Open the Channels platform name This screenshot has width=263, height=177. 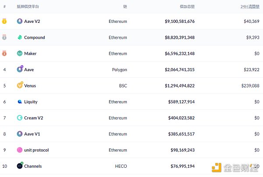(x=33, y=166)
